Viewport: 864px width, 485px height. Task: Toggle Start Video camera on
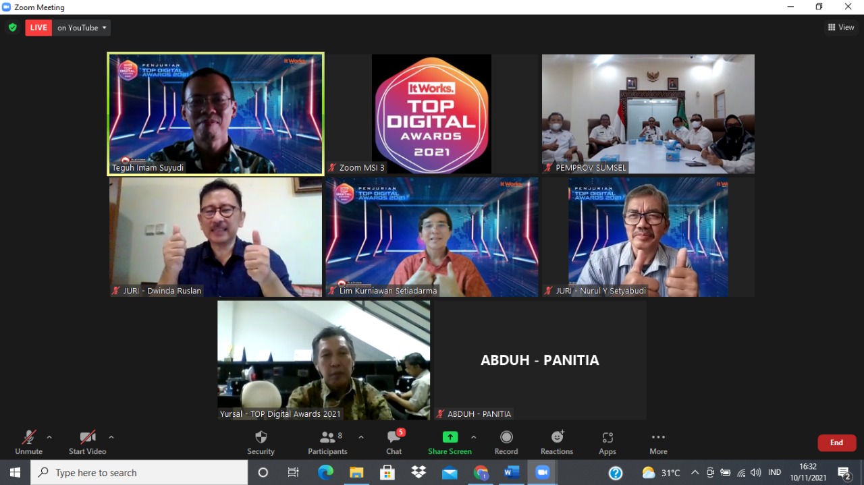pos(87,437)
